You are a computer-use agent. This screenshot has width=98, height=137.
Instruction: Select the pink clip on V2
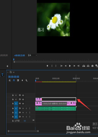(x=39, y=99)
